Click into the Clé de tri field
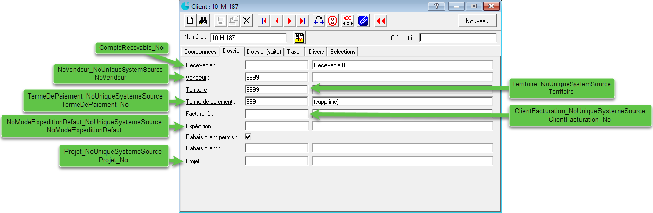 point(458,37)
